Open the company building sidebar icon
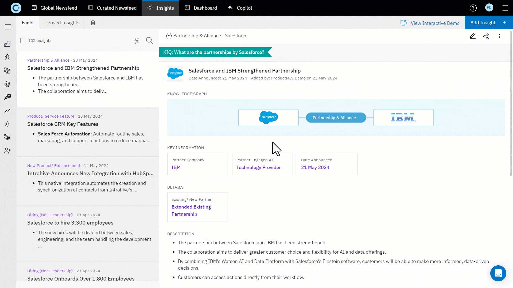This screenshot has width=513, height=288. [7, 44]
